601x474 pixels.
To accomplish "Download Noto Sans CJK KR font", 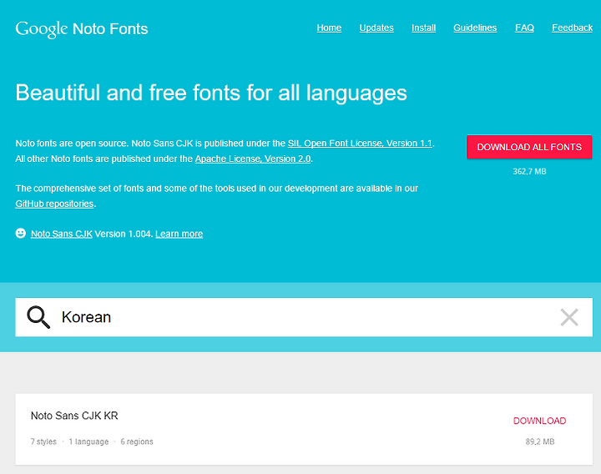I will click(x=540, y=421).
